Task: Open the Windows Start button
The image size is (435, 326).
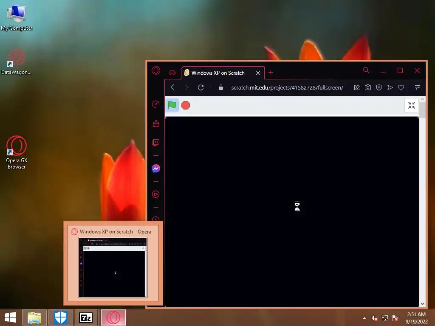Action: 10,318
